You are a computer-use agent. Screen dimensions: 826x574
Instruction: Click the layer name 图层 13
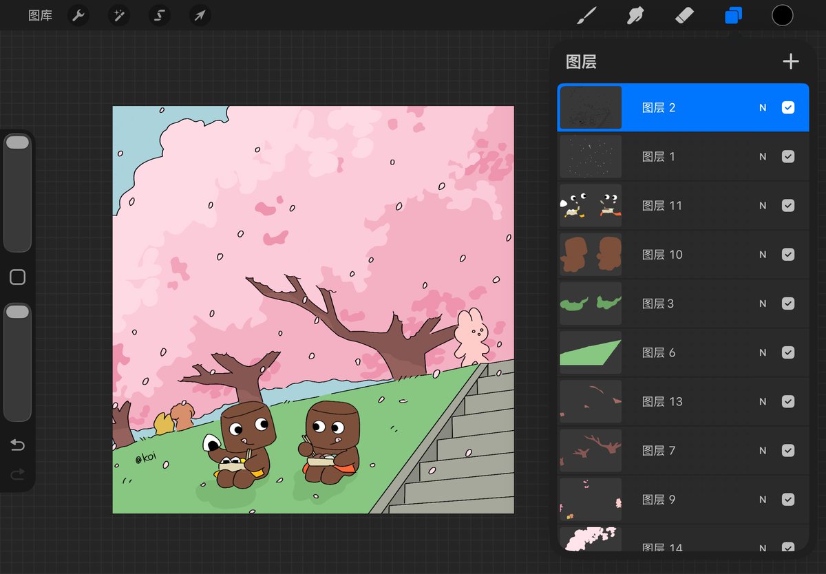[x=662, y=401]
